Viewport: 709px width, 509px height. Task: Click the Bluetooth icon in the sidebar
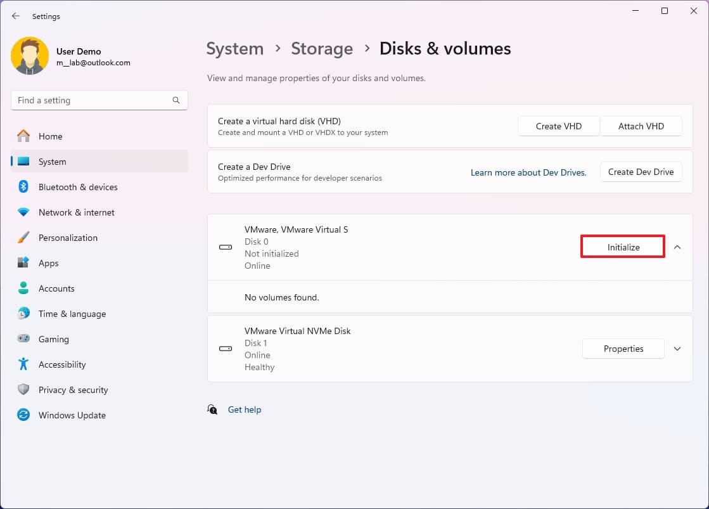click(23, 186)
